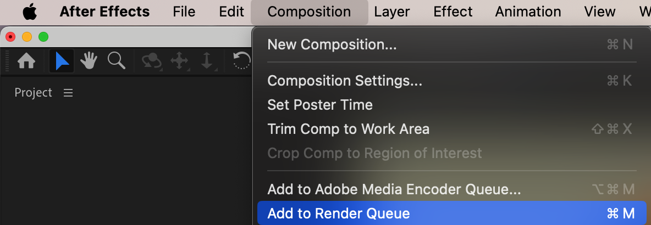
Task: Select the Selection arrow tool
Action: point(62,61)
